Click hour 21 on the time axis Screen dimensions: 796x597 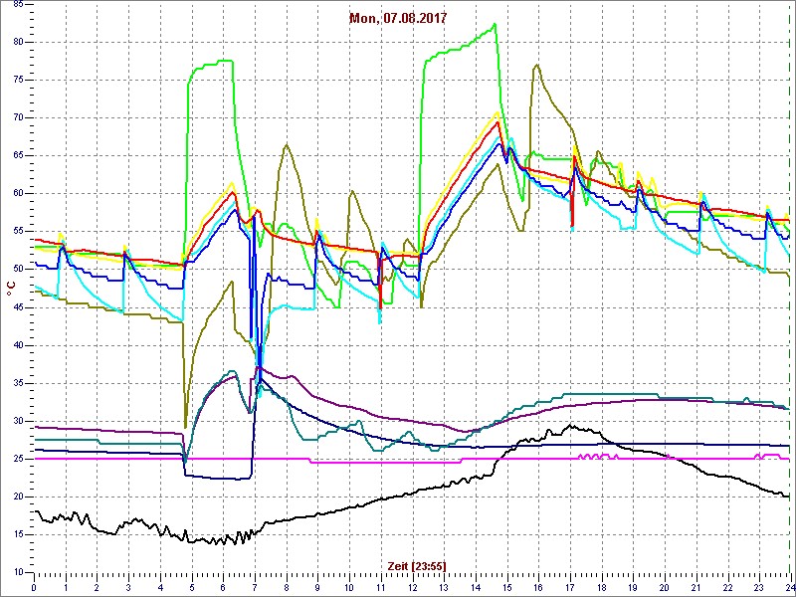pyautogui.click(x=695, y=587)
